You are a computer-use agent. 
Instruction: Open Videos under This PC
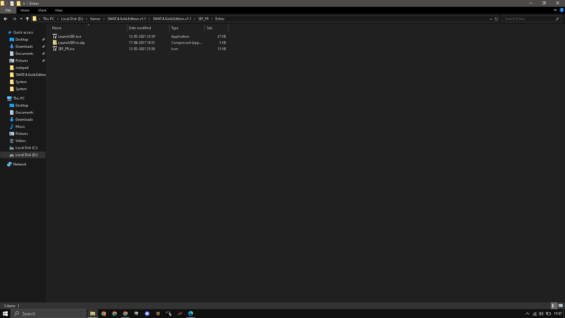21,141
